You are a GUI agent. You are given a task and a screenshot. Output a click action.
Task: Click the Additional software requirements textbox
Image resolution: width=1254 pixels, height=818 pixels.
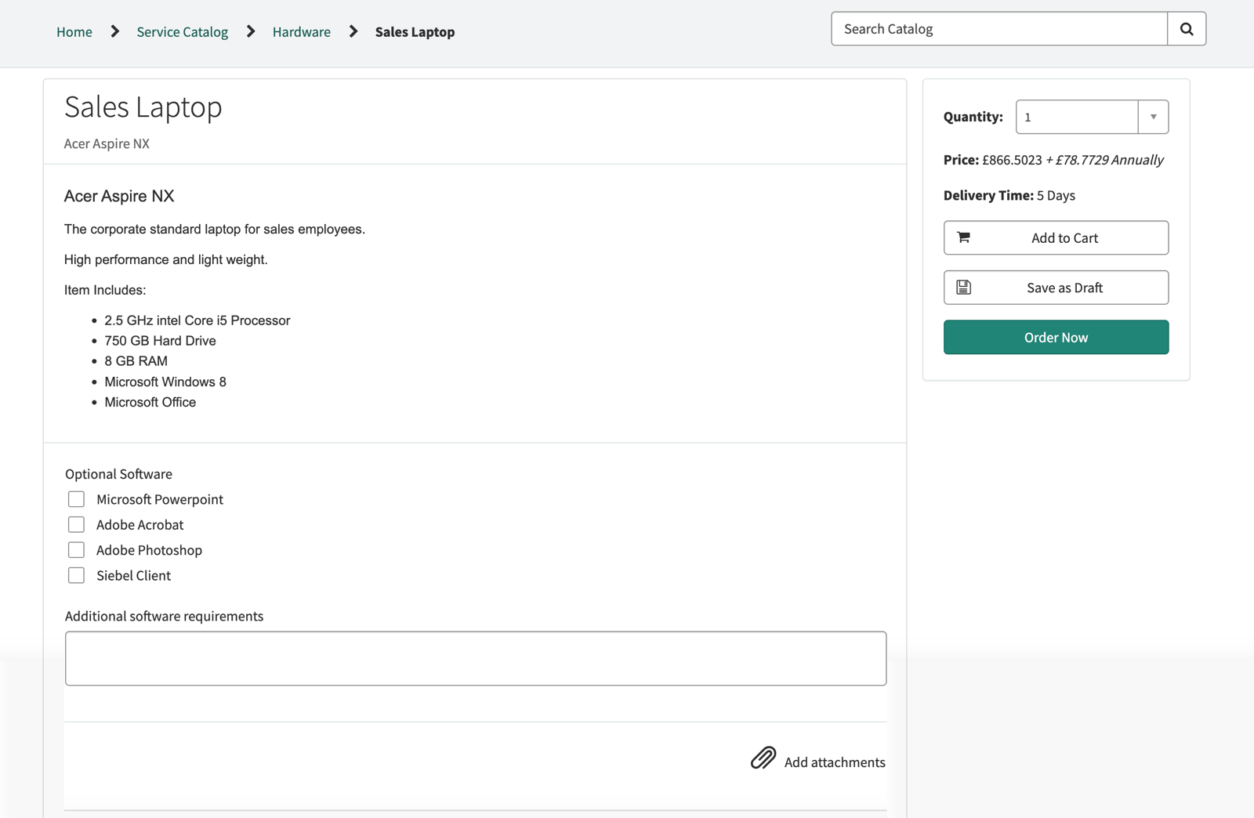pyautogui.click(x=476, y=658)
